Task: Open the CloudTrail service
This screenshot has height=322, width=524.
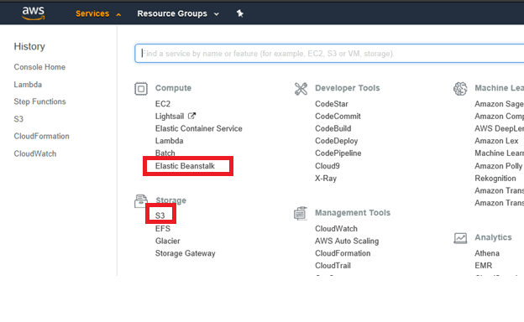Action: [333, 266]
